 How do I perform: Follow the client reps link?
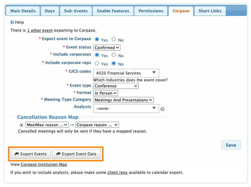(x=117, y=172)
